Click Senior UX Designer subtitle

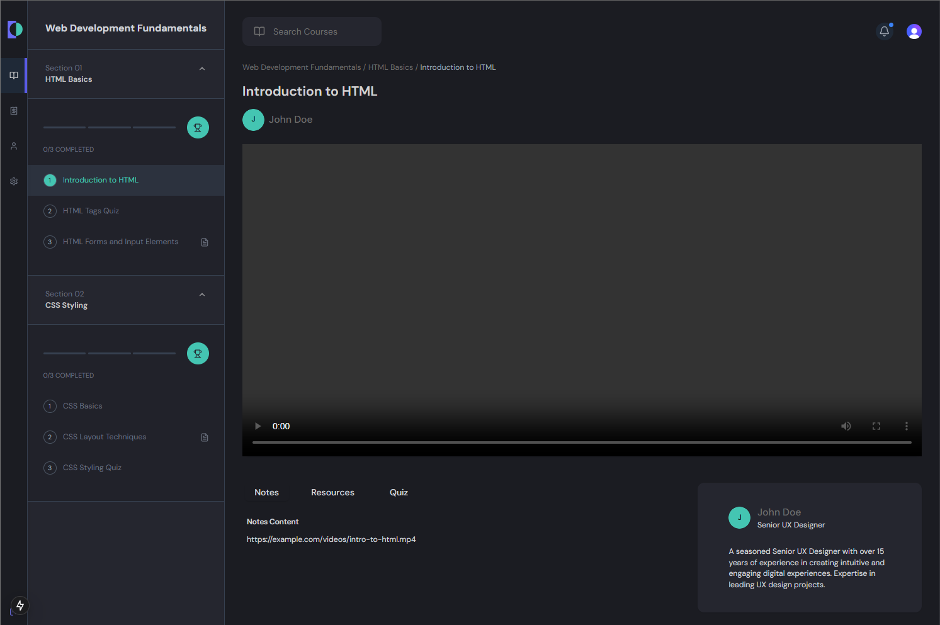coord(791,525)
